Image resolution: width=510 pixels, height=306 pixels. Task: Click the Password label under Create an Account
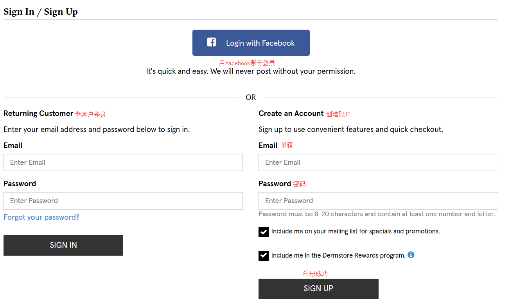point(275,184)
